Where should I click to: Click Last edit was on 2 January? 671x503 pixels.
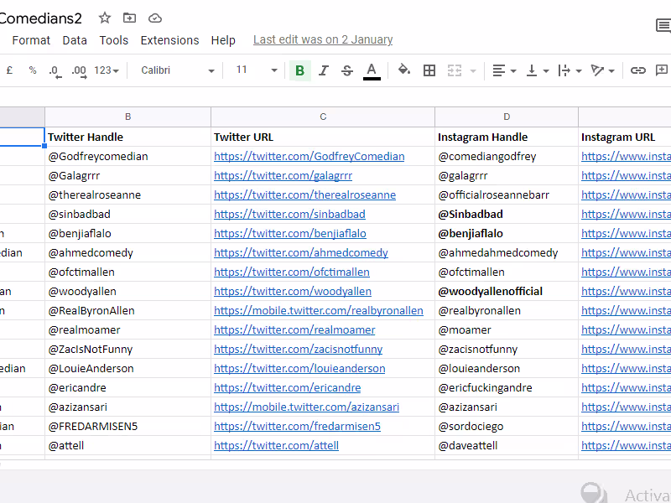click(x=324, y=39)
